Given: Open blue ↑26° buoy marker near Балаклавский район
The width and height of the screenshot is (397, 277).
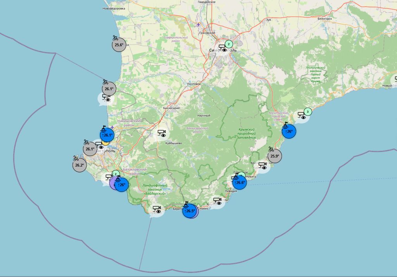Looking at the screenshot, I should (x=121, y=185).
